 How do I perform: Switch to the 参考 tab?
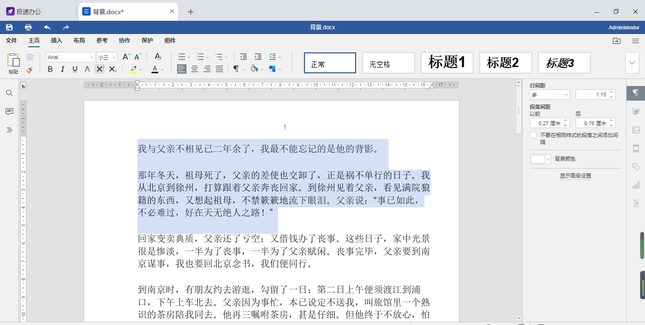(102, 41)
